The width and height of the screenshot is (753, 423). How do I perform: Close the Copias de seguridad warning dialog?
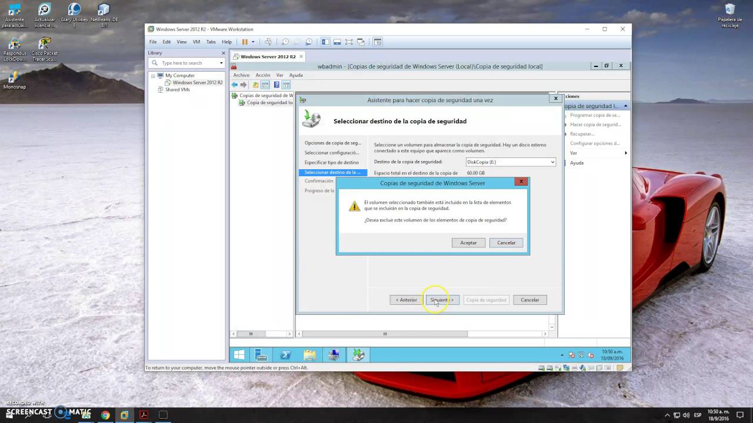click(521, 182)
